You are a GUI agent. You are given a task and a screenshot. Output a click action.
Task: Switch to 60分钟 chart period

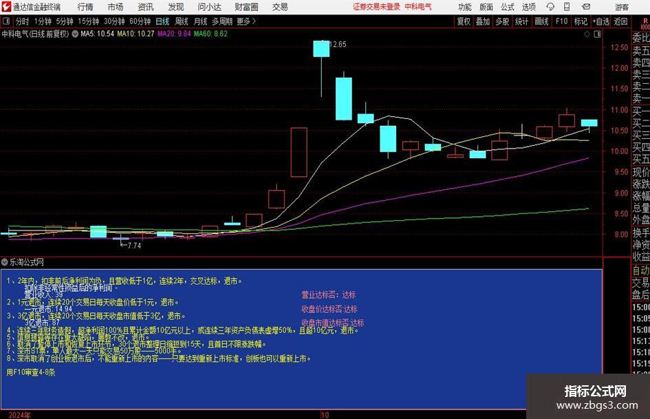pos(140,21)
